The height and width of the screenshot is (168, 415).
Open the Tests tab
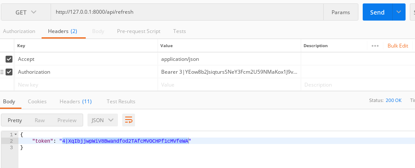[180, 31]
